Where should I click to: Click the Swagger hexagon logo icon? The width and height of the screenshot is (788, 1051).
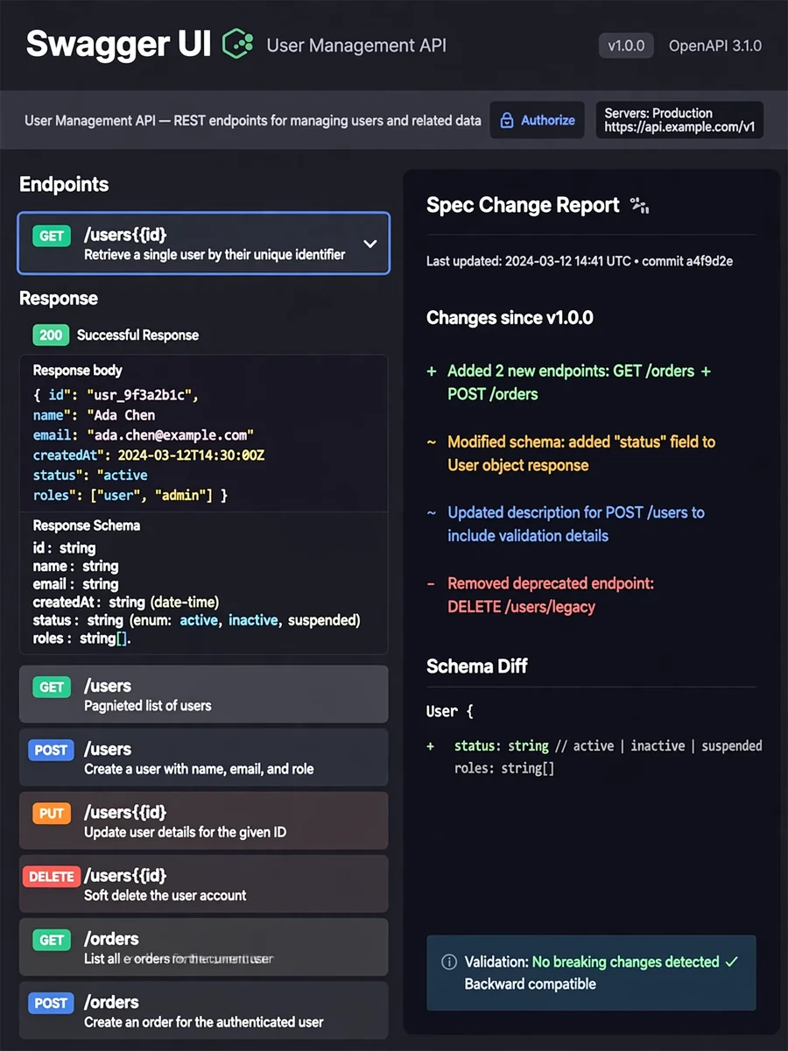point(238,44)
